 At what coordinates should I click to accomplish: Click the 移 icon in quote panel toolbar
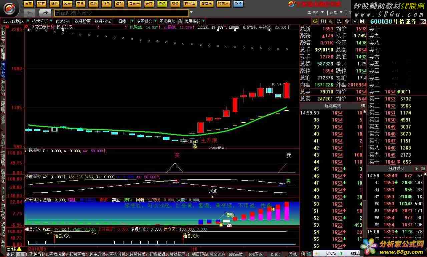tap(347, 21)
